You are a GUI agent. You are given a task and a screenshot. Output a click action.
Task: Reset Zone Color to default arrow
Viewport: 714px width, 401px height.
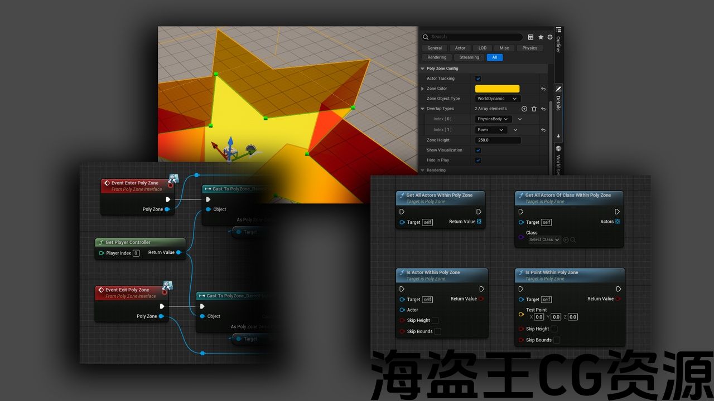pyautogui.click(x=543, y=89)
